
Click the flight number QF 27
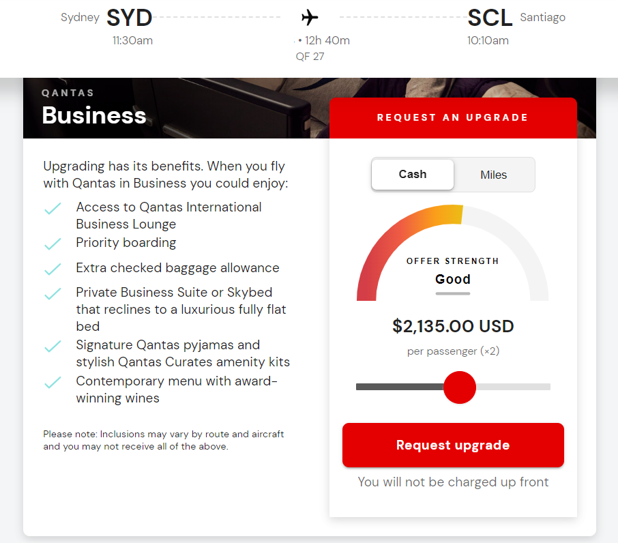[x=310, y=57]
